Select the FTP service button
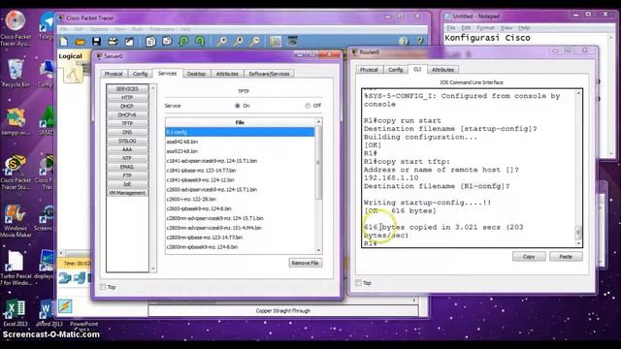621x349 pixels. coord(127,175)
